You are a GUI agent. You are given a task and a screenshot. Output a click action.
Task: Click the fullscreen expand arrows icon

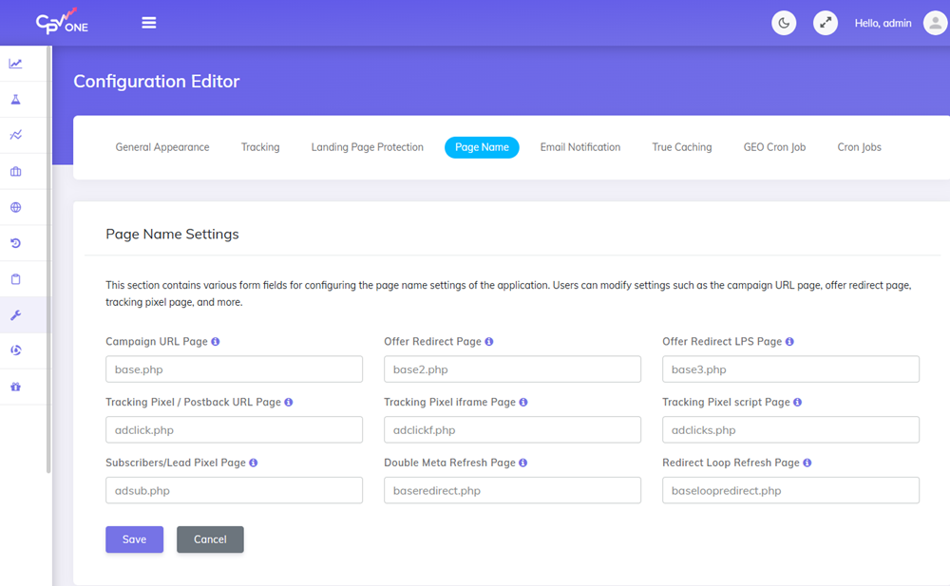tap(825, 23)
